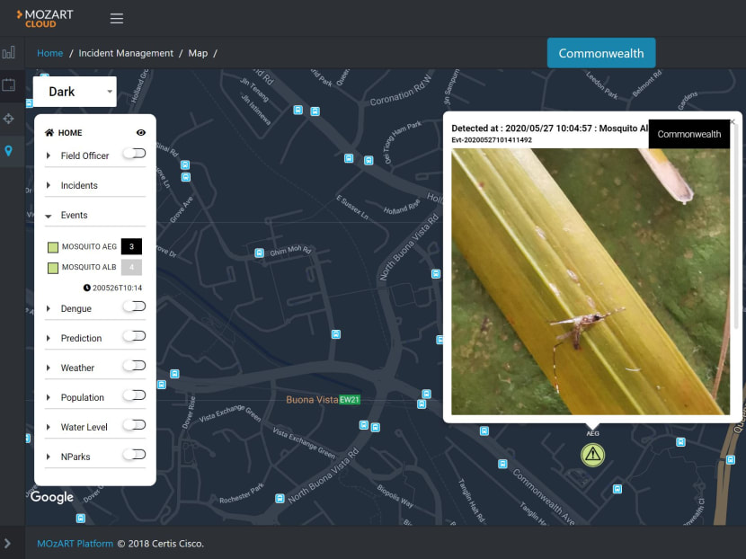
Task: Expand the Population section arrow
Action: (x=48, y=397)
